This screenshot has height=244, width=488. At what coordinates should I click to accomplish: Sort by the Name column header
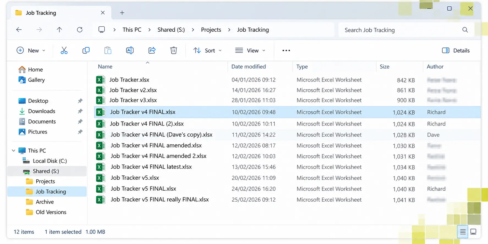pos(105,67)
